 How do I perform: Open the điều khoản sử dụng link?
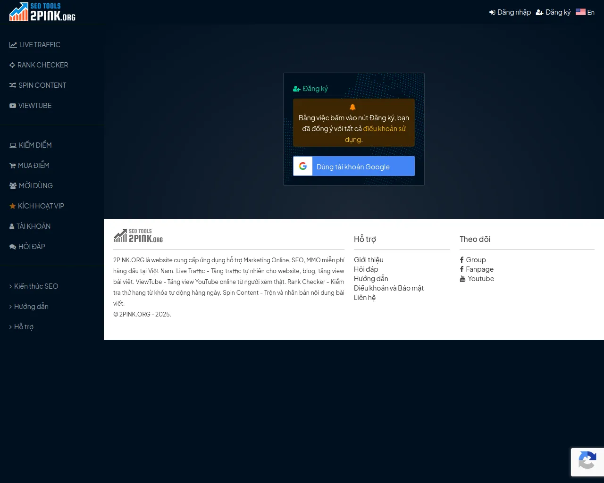pos(384,129)
